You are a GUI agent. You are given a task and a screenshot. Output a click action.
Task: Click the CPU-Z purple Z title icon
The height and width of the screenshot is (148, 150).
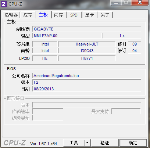pos(4,4)
